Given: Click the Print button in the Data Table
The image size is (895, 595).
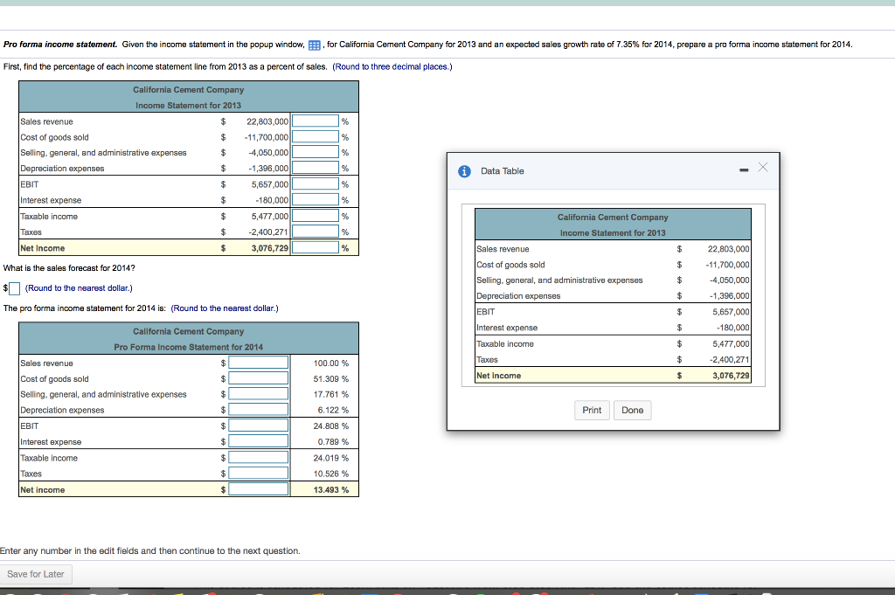Looking at the screenshot, I should point(592,410).
